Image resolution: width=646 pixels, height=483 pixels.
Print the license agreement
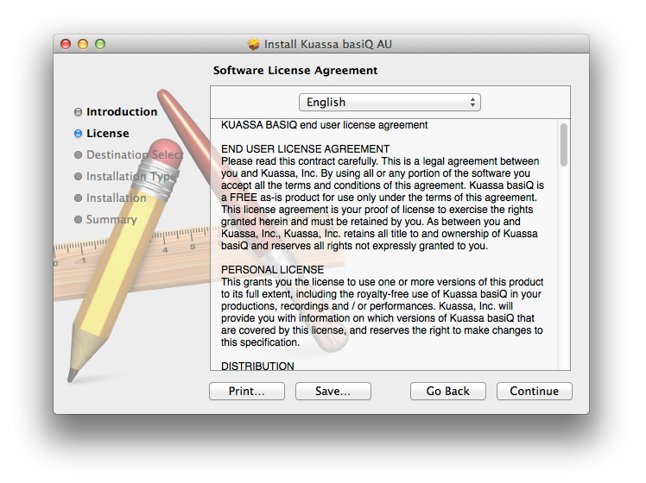247,391
